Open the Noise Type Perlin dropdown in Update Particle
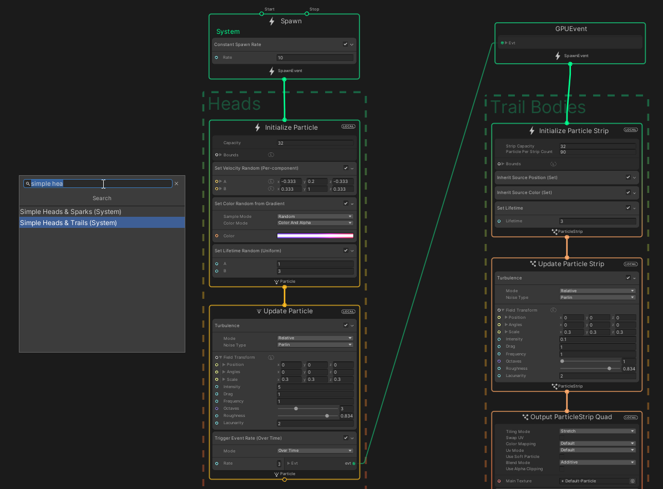The width and height of the screenshot is (663, 489). pos(315,345)
